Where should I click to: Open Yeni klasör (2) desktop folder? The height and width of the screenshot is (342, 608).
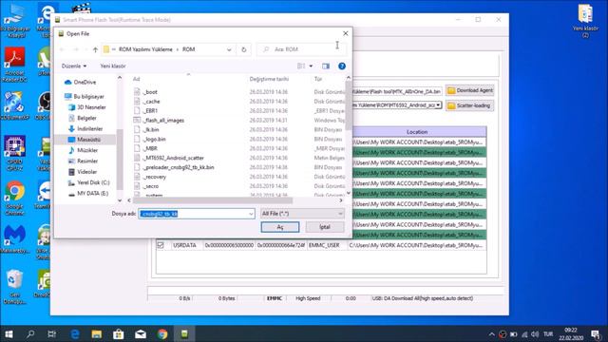585,21
